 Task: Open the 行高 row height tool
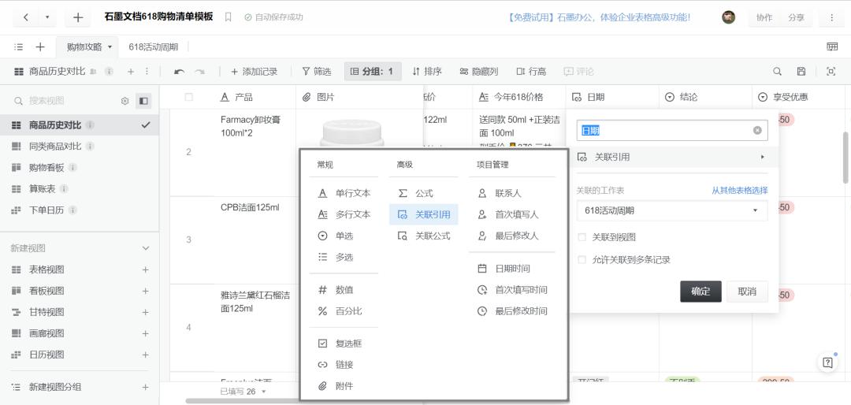click(x=531, y=71)
